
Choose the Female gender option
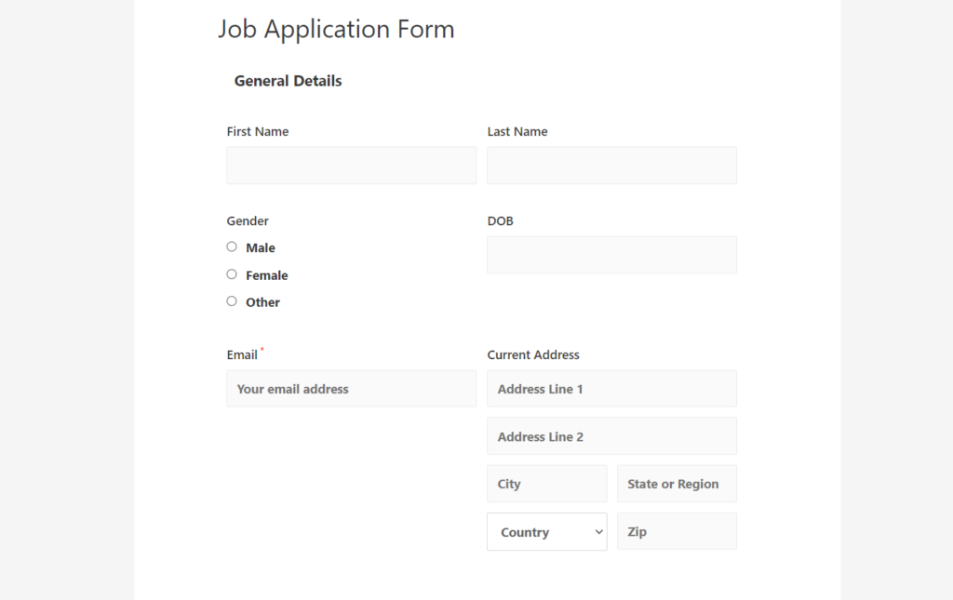[x=232, y=274]
